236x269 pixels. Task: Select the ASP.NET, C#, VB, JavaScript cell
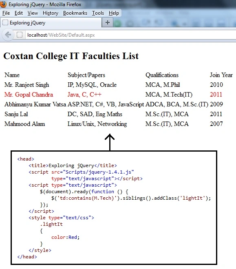click(106, 104)
